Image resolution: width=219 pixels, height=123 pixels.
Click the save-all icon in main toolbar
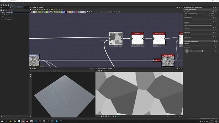[9, 5]
